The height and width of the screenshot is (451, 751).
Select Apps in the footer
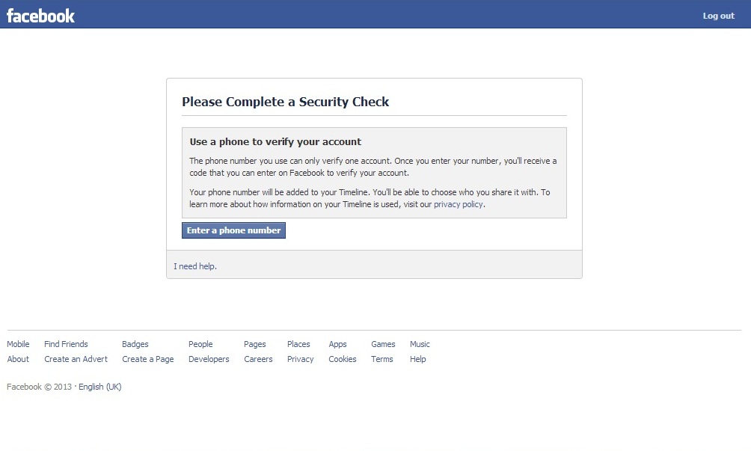[x=337, y=344]
